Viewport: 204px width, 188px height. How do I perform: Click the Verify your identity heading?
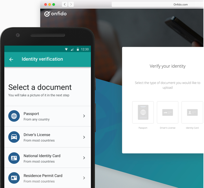coord(168,66)
